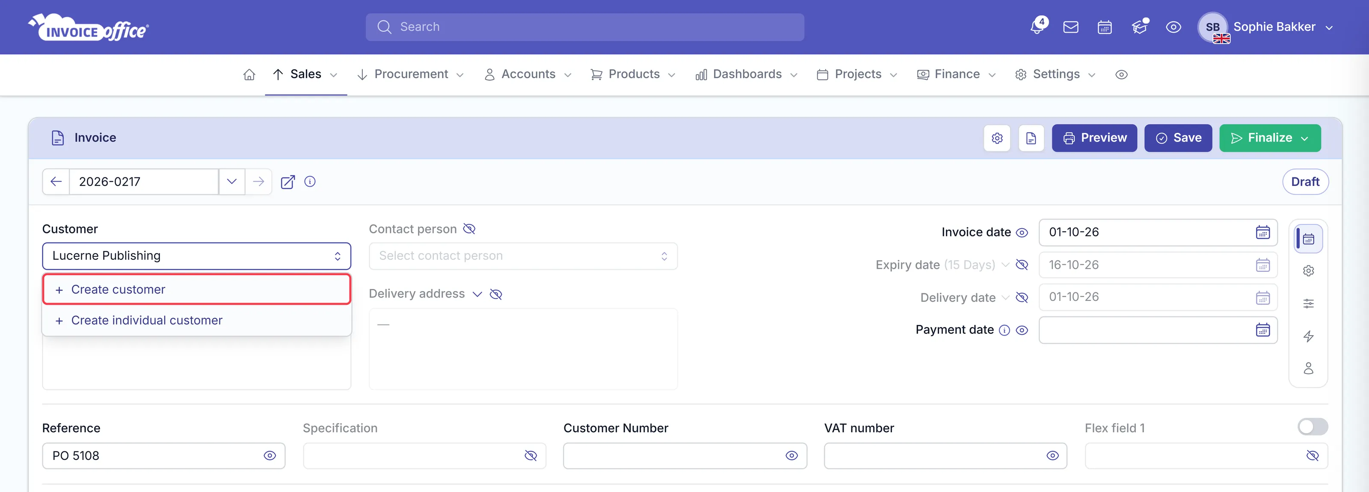Open calendar picker for Invoice date
Viewport: 1369px width, 492px height.
tap(1262, 233)
